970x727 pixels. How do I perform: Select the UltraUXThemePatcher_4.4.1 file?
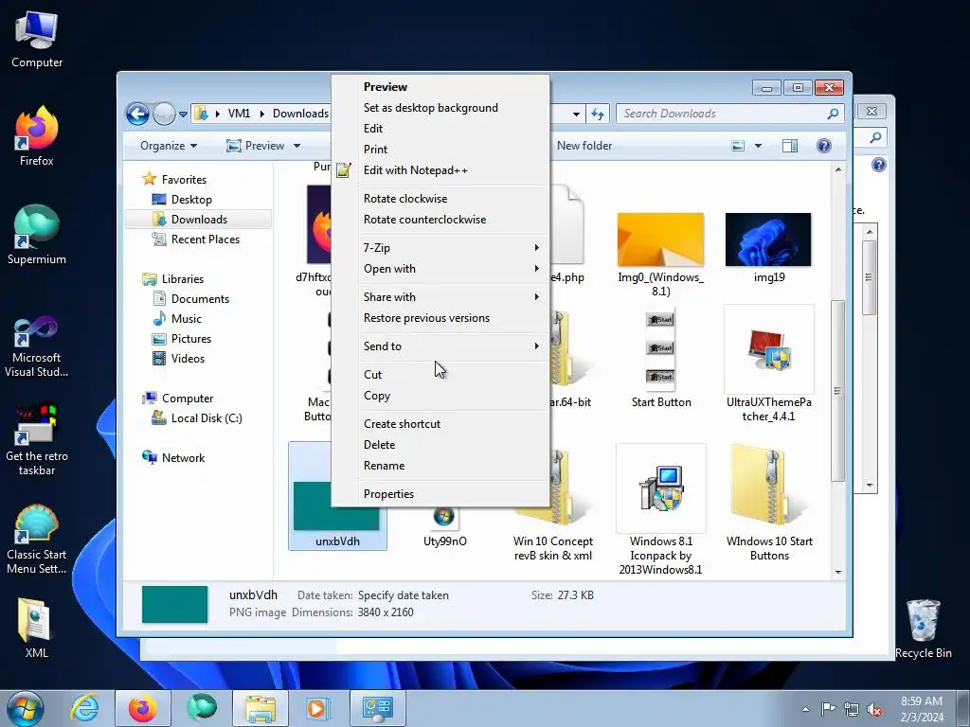(769, 363)
